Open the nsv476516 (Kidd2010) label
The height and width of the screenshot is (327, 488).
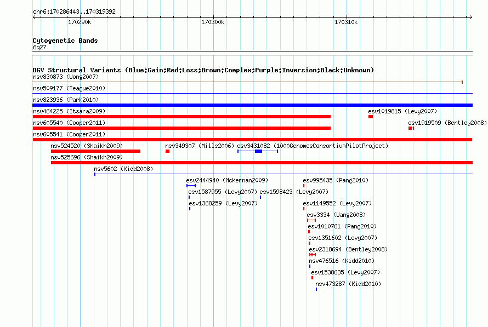tap(342, 261)
